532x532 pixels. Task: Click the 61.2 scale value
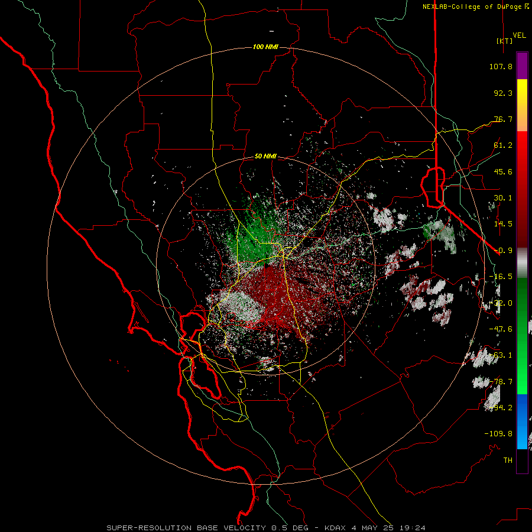pyautogui.click(x=503, y=145)
